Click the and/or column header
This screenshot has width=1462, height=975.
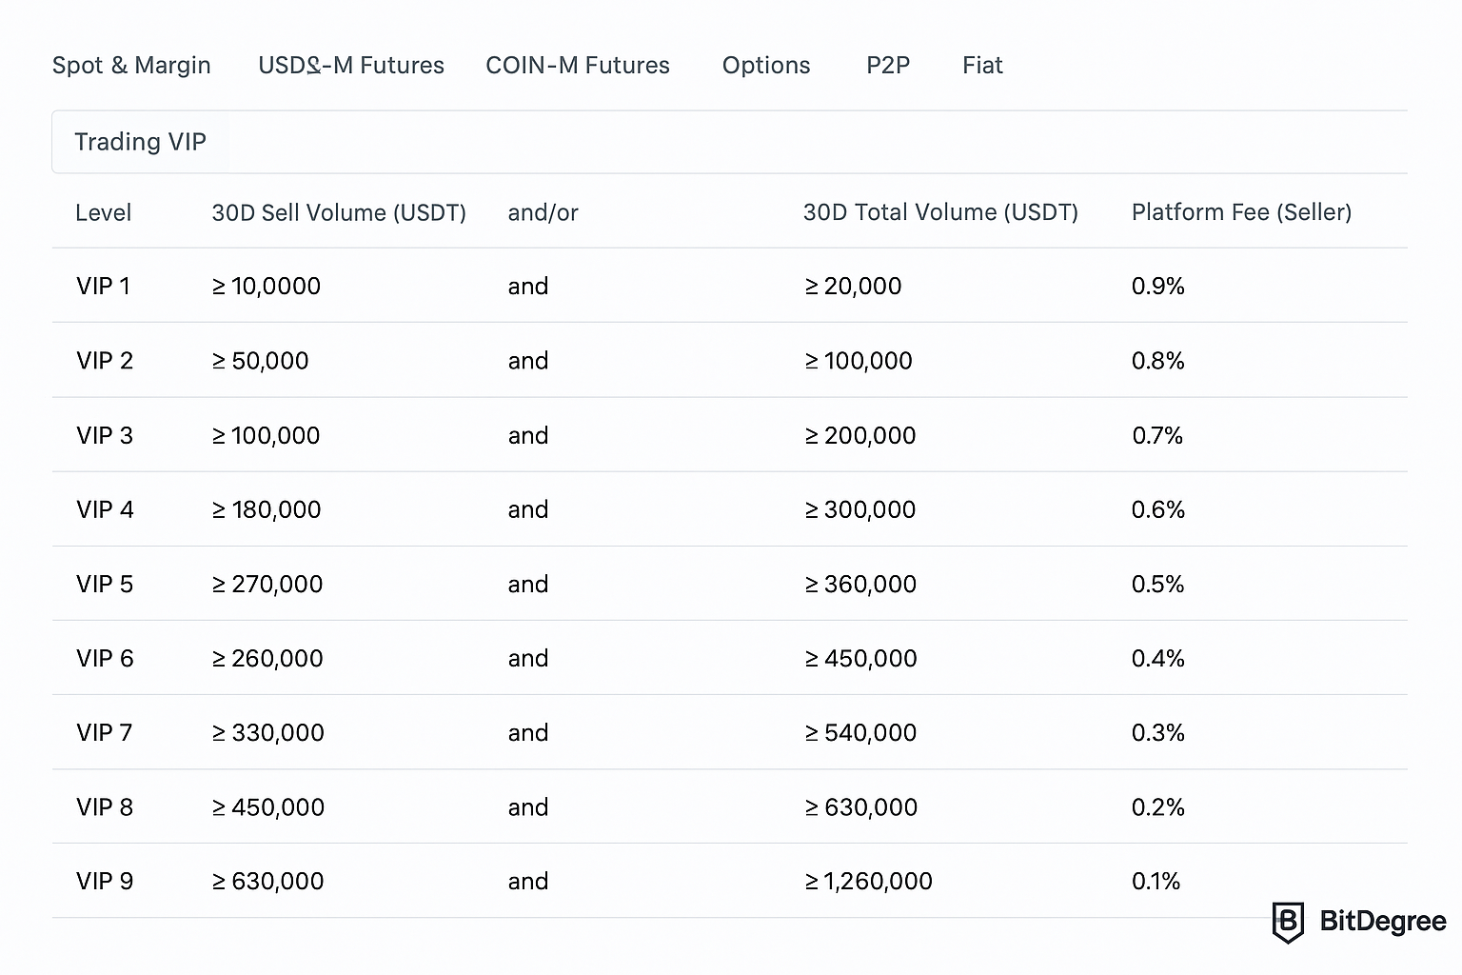pos(543,212)
